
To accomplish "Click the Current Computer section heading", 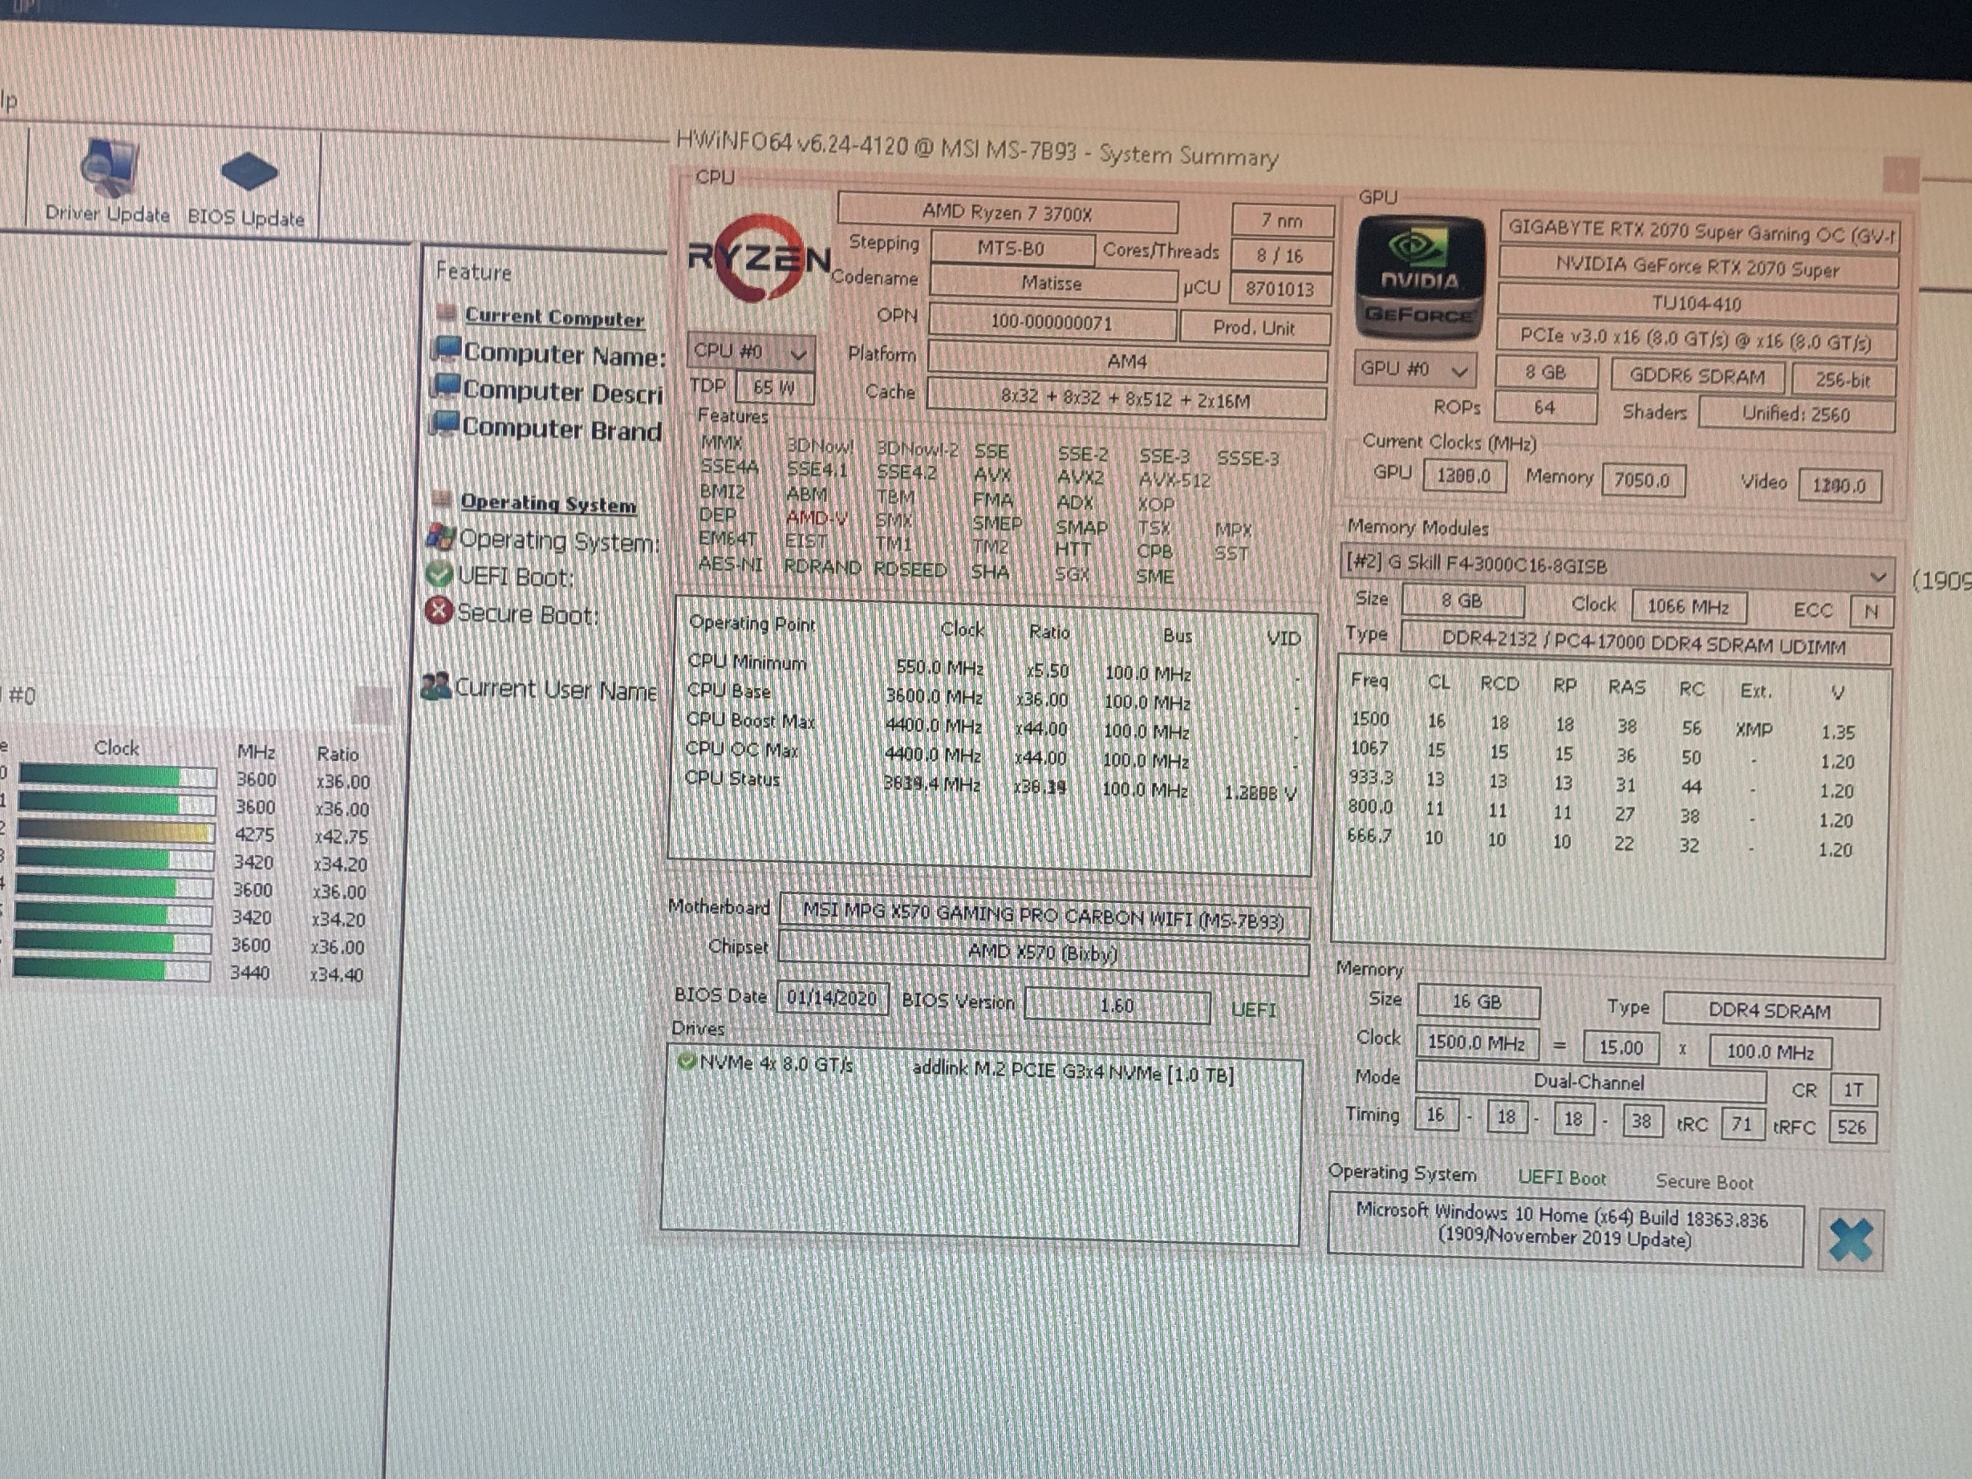I will click(x=554, y=316).
